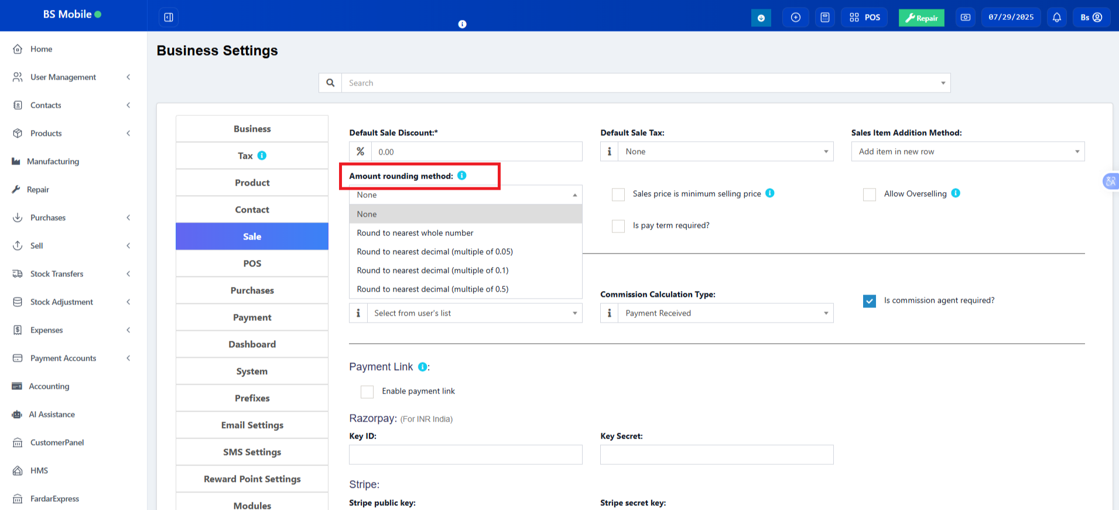Viewport: 1119px width, 510px height.
Task: Uncheck 'Is commission agent required?' checkbox
Action: pyautogui.click(x=869, y=301)
